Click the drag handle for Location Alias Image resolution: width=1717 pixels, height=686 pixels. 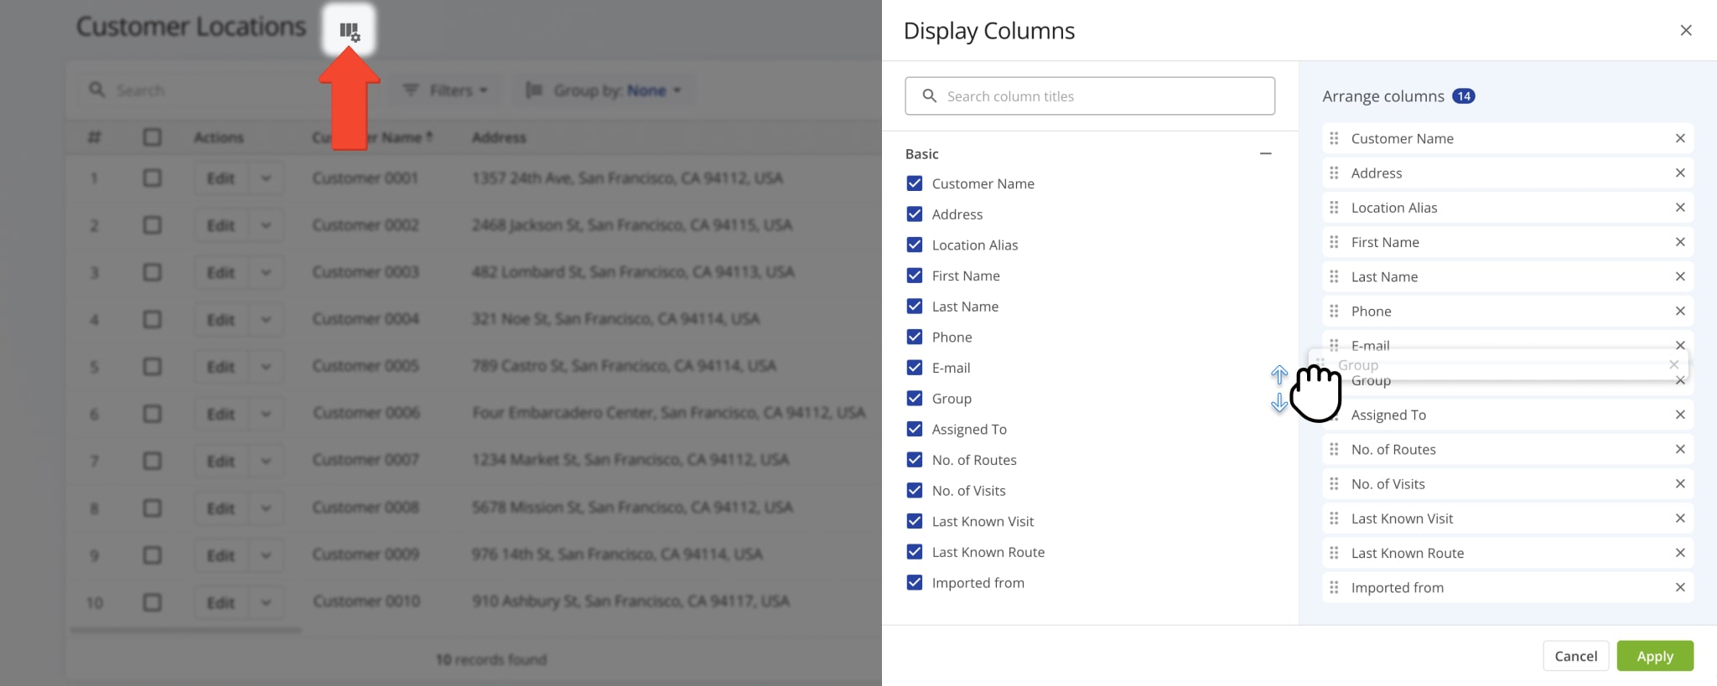pyautogui.click(x=1334, y=208)
